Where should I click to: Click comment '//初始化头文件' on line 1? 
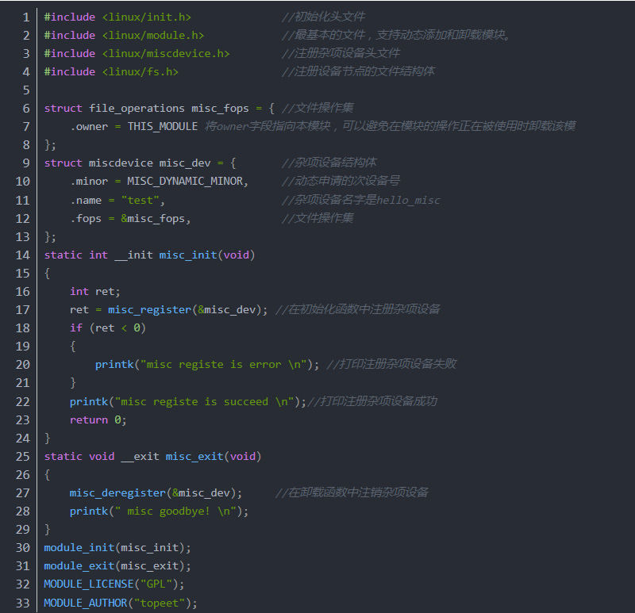[323, 17]
